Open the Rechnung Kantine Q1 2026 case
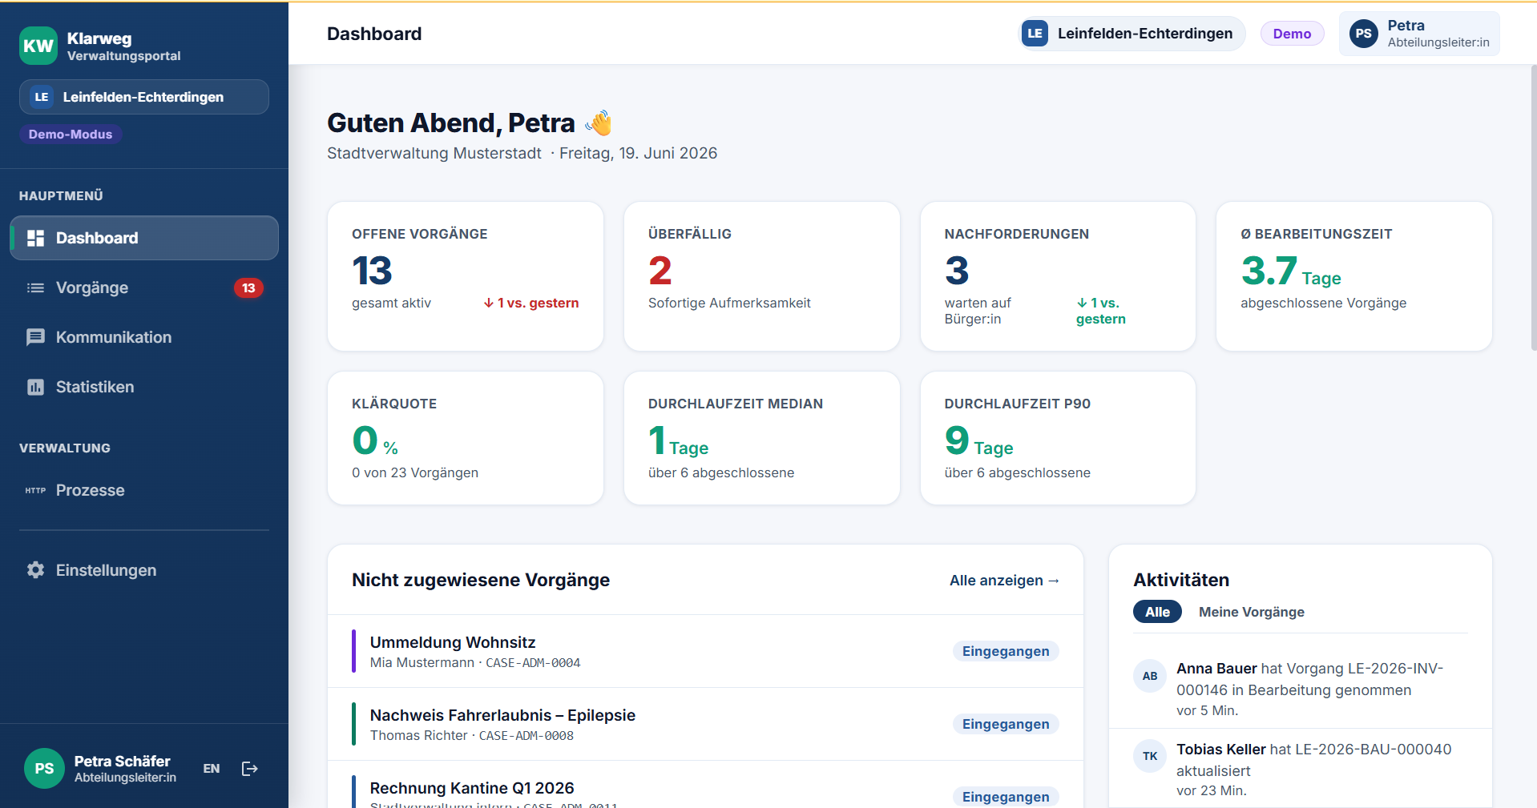This screenshot has width=1537, height=808. (x=705, y=786)
